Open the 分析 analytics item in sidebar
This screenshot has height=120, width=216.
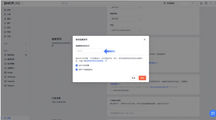pos(9,36)
